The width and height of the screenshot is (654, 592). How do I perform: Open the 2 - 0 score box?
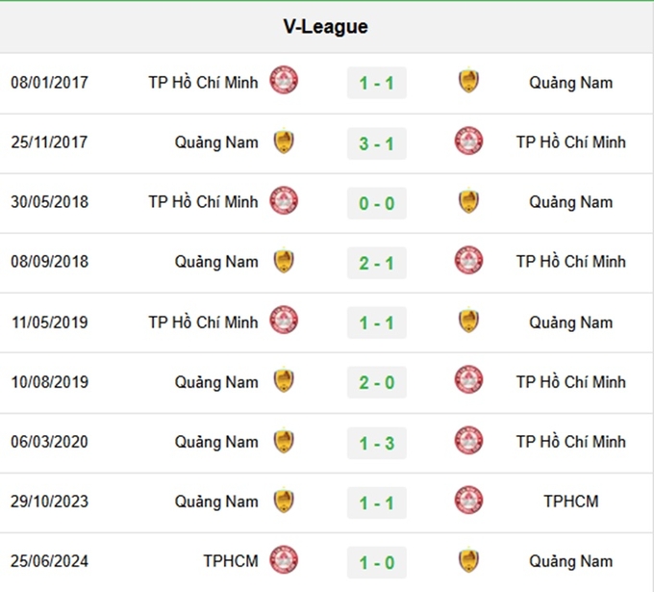point(377,382)
